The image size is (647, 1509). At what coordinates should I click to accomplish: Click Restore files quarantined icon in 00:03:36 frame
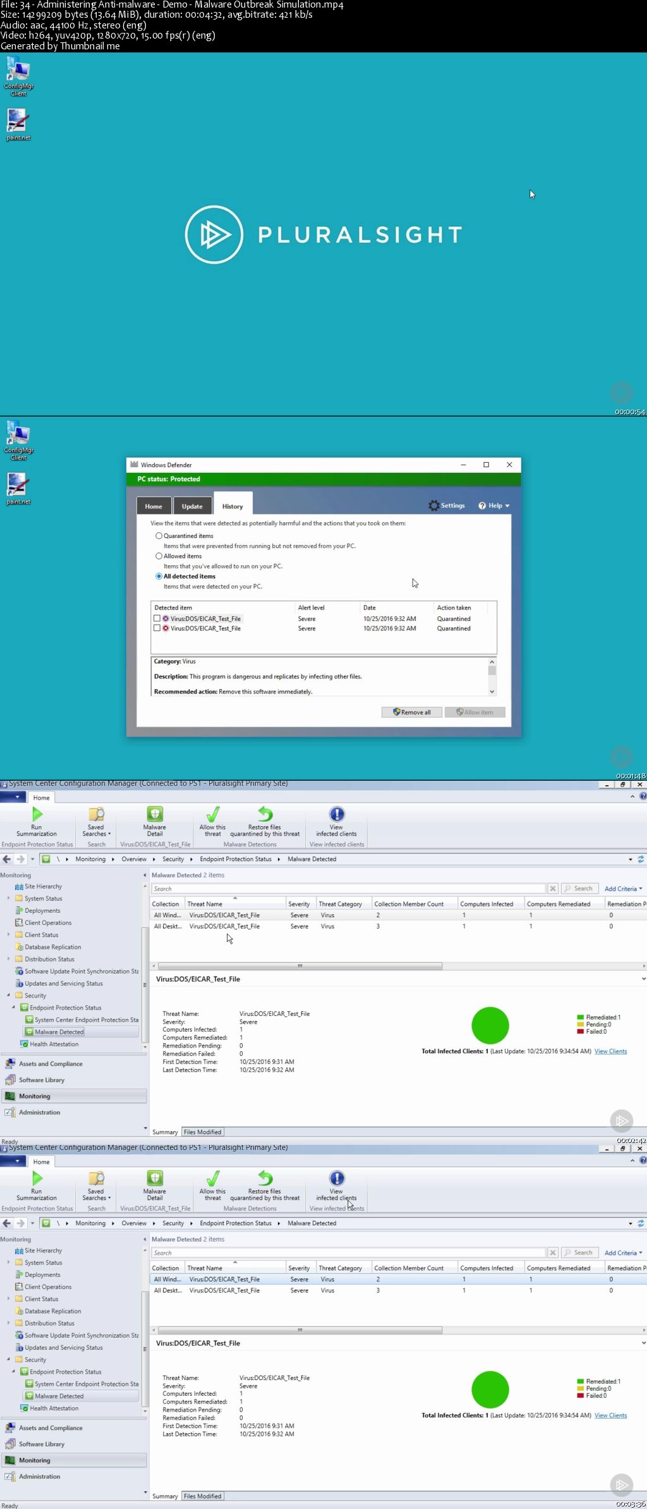click(265, 1178)
